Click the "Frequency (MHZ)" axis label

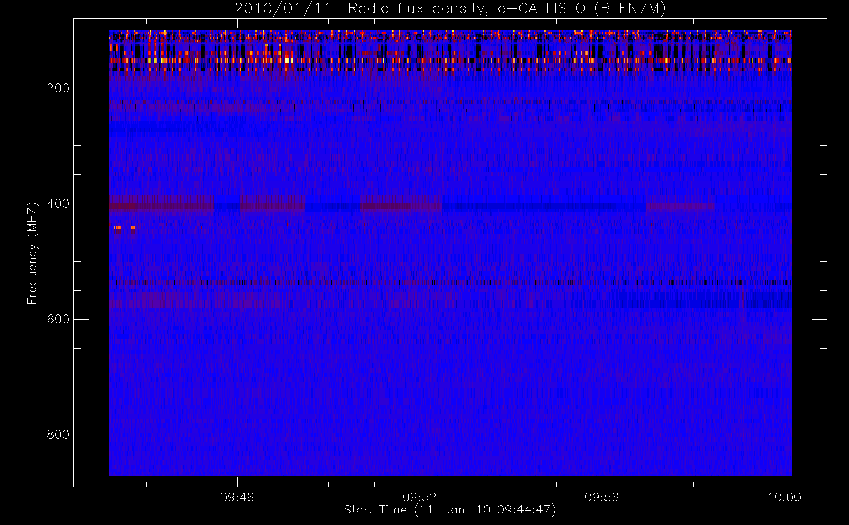33,253
